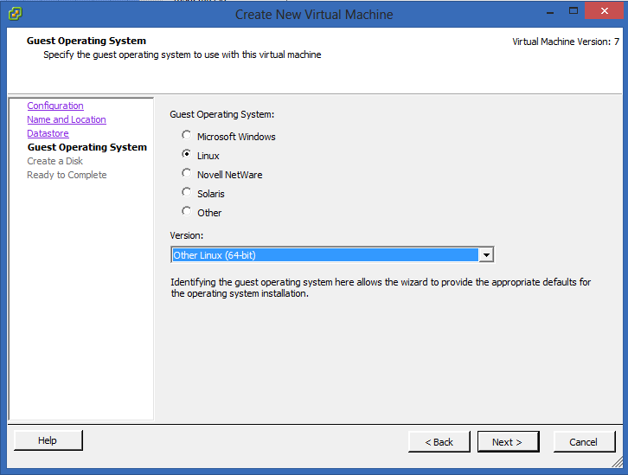Go to the Configuration step link
The width and height of the screenshot is (628, 475).
click(x=55, y=106)
